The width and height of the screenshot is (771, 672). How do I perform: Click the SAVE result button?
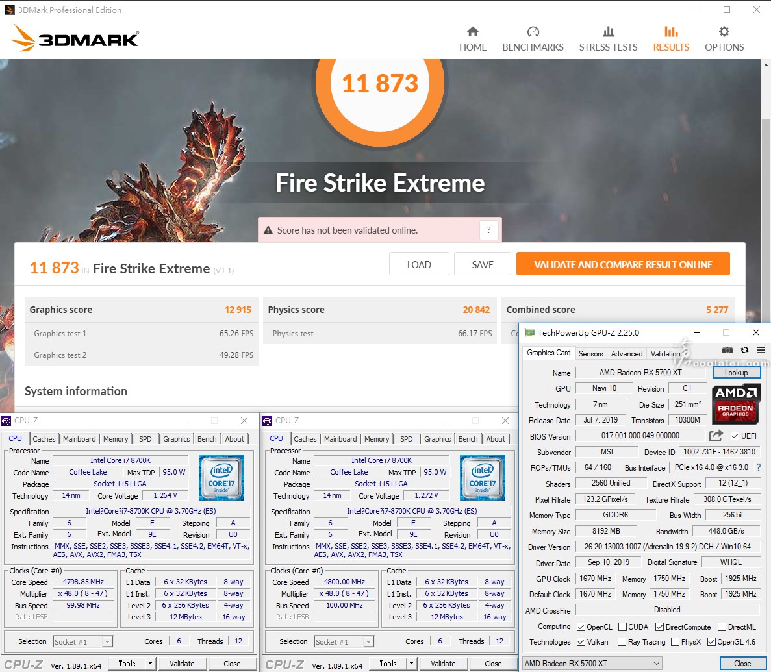pyautogui.click(x=483, y=264)
